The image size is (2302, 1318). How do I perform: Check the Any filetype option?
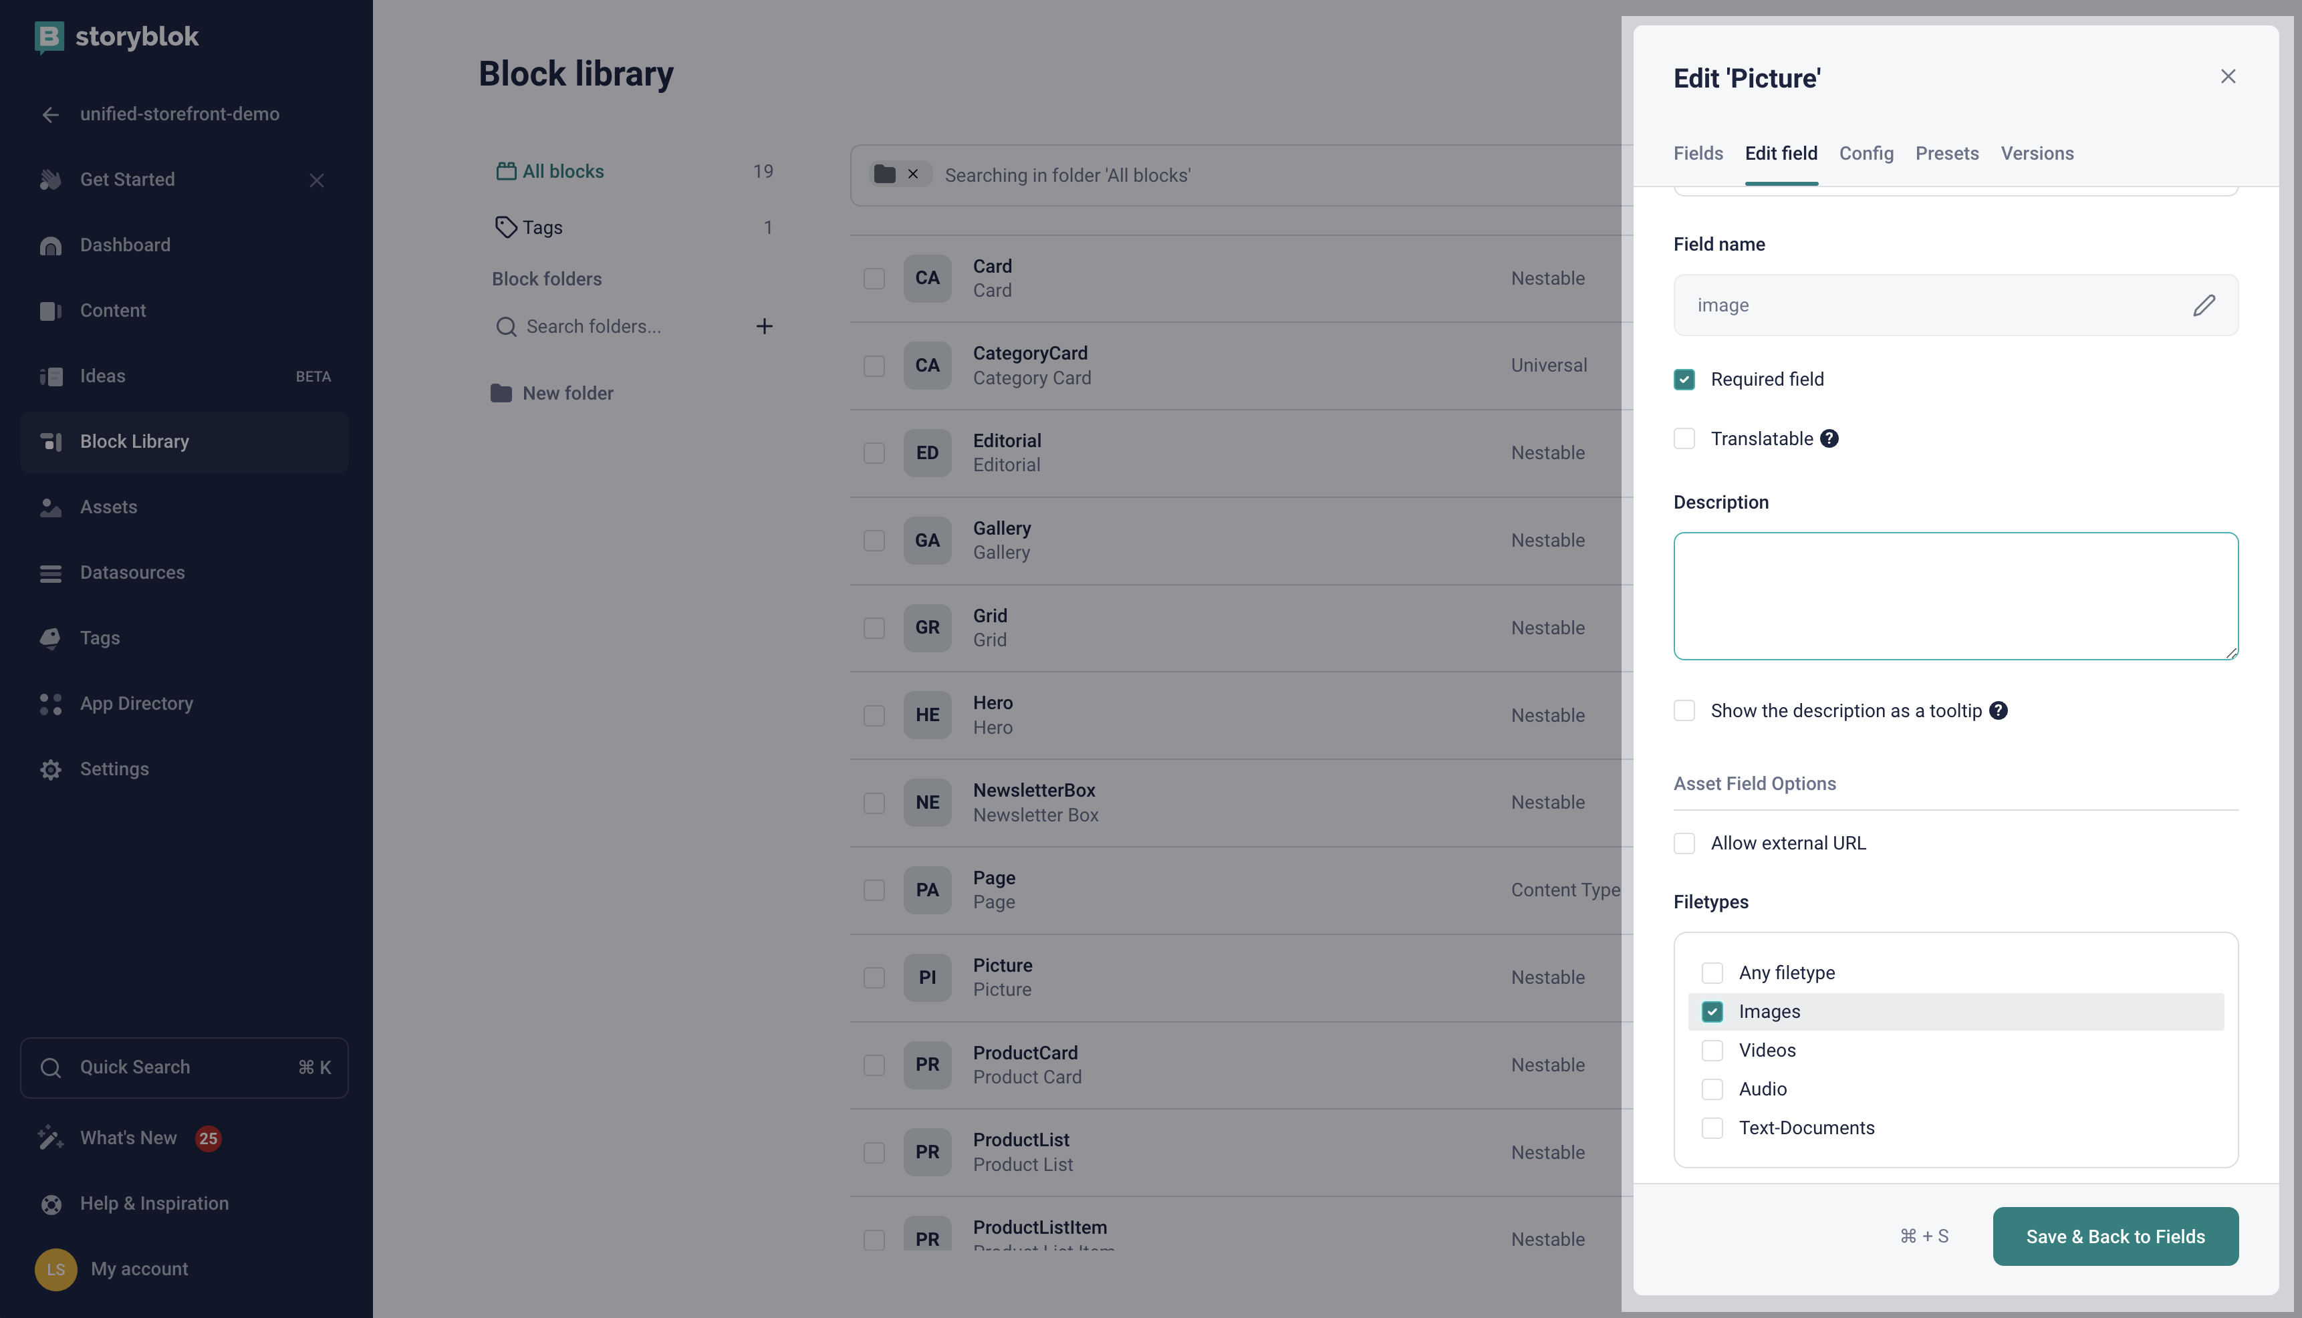[1712, 973]
